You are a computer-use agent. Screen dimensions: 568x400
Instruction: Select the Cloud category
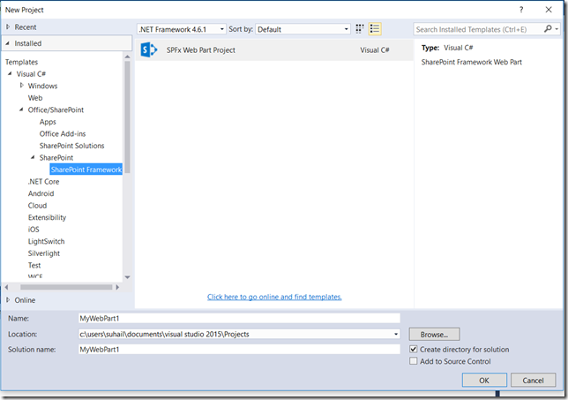(37, 205)
